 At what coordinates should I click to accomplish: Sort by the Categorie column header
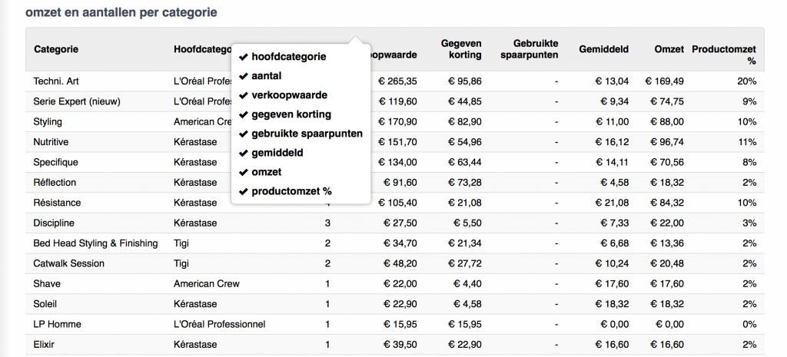(56, 50)
